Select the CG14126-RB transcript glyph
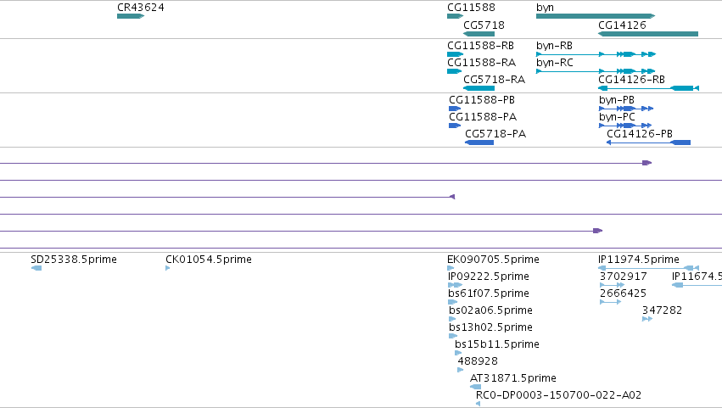The height and width of the screenshot is (408, 722). (x=648, y=88)
